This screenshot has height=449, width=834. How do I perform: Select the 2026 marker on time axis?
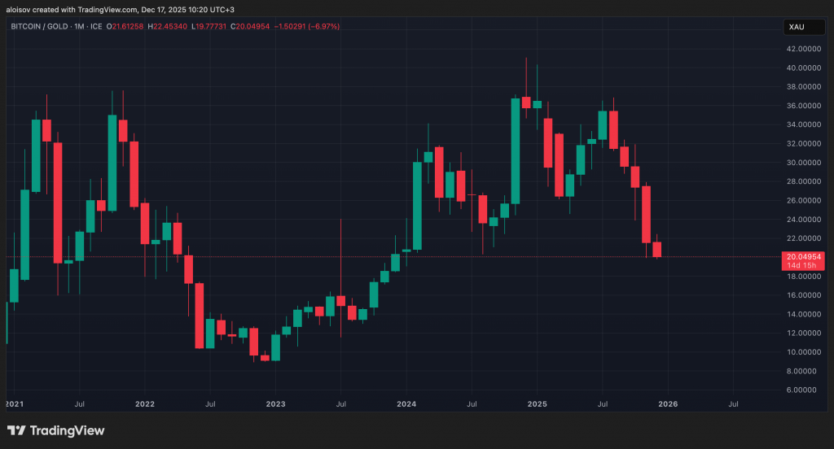(667, 403)
